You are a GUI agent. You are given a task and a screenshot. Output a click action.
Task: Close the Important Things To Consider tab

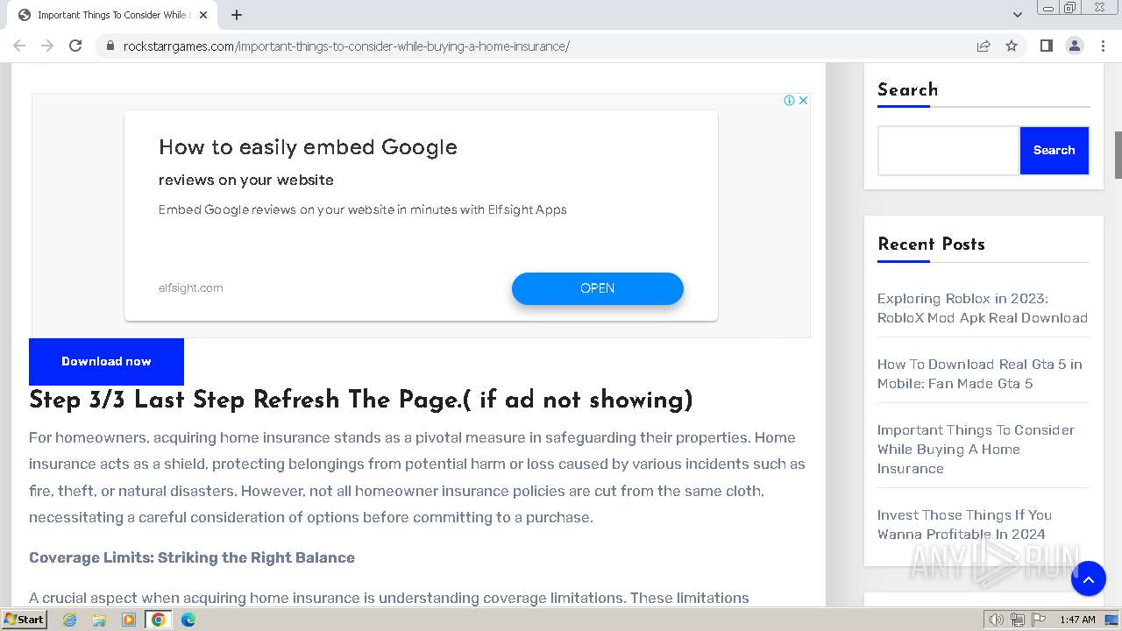204,15
